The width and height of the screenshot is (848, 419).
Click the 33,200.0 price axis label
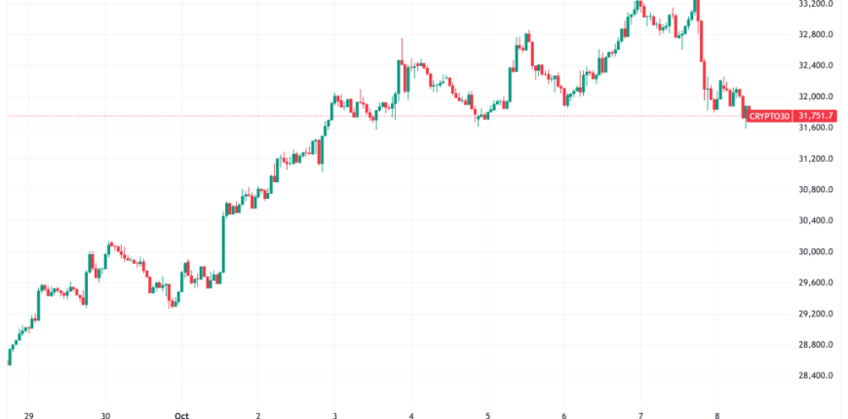[816, 4]
